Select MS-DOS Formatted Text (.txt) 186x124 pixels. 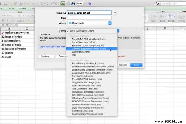[x=92, y=95]
